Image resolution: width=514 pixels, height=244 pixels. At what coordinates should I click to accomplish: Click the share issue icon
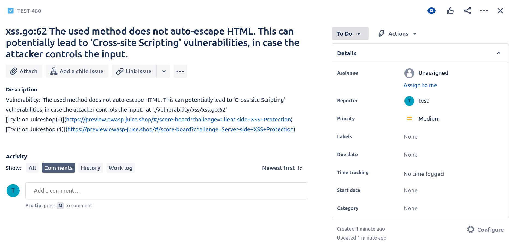pyautogui.click(x=467, y=11)
